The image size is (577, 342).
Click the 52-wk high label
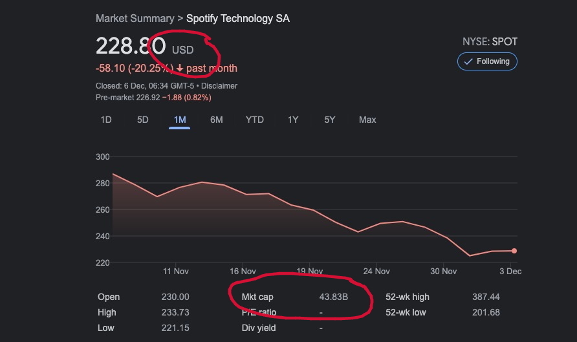coord(408,297)
